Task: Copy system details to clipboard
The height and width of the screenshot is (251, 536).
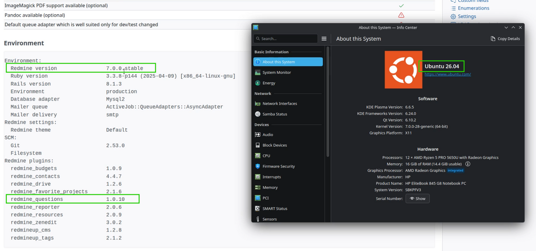Action: (505, 39)
